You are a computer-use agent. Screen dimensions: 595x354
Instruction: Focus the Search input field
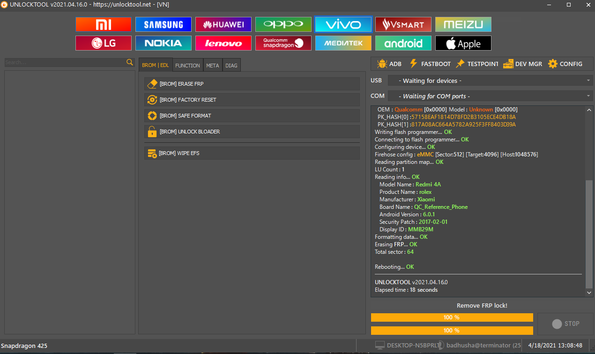[65, 62]
